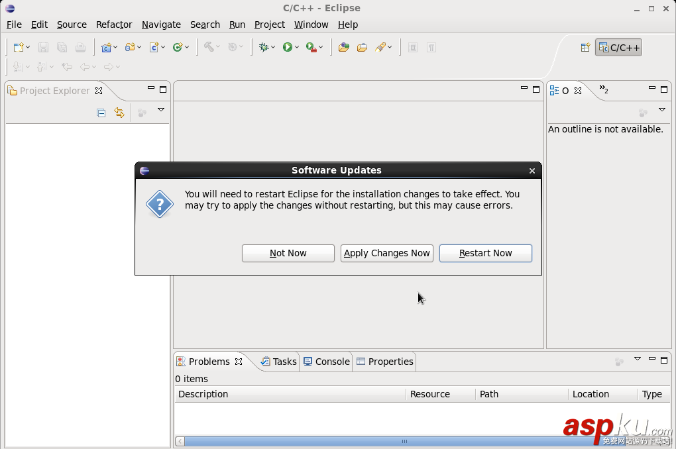
Task: Toggle Link with Editor in Project Explorer
Action: pos(119,113)
